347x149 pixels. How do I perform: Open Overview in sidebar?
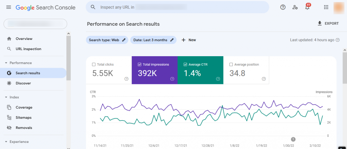point(33,39)
